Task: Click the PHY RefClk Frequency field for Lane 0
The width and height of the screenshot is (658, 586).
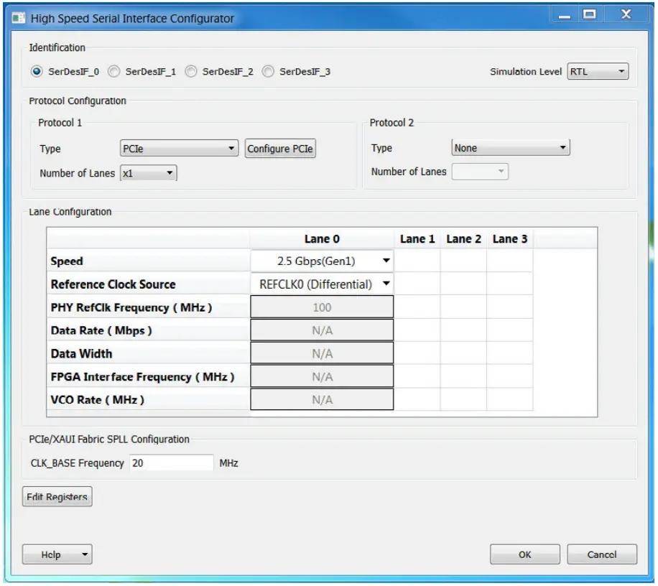Action: pyautogui.click(x=321, y=307)
